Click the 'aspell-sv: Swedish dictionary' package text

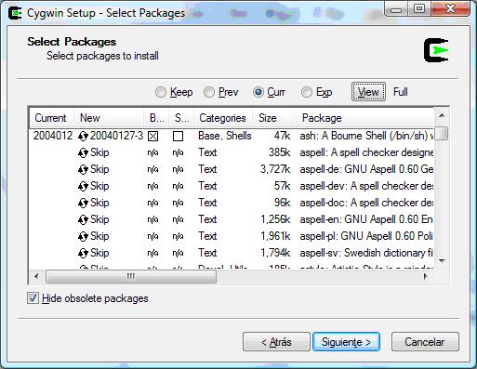[366, 253]
